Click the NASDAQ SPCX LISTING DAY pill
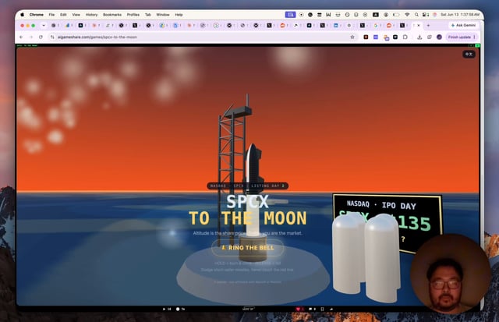Viewport: 499px width, 322px height. tap(248, 186)
